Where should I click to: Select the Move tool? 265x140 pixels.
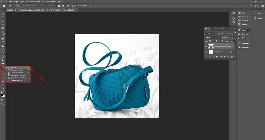(3, 14)
